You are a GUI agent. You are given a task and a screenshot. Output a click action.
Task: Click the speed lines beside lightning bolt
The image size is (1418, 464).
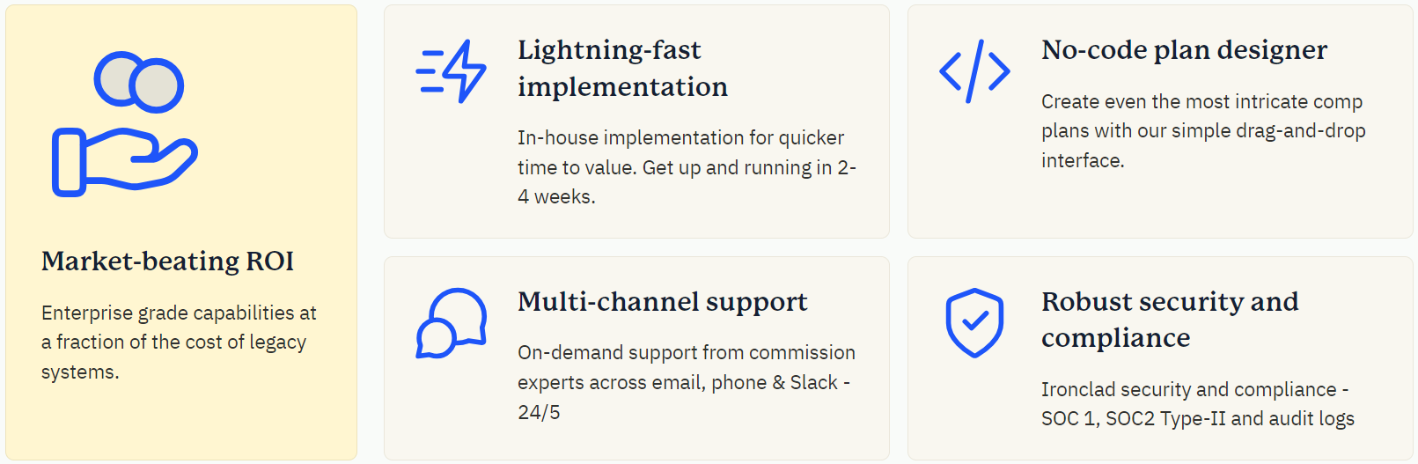[x=430, y=71]
